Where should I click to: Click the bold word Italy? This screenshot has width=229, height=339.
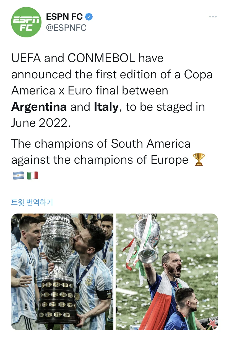(106, 107)
